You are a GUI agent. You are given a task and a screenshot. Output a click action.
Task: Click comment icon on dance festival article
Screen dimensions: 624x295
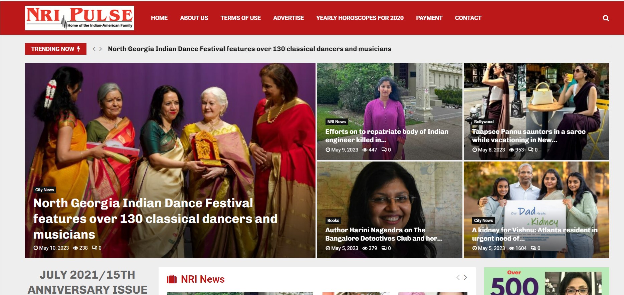(94, 248)
